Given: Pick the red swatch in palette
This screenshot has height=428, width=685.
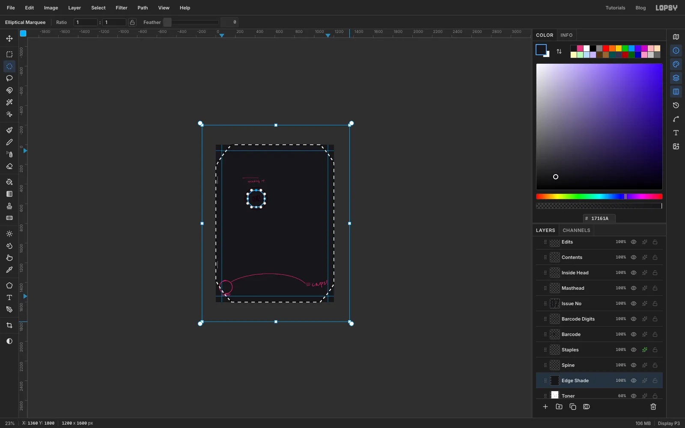Looking at the screenshot, I should click(x=606, y=48).
